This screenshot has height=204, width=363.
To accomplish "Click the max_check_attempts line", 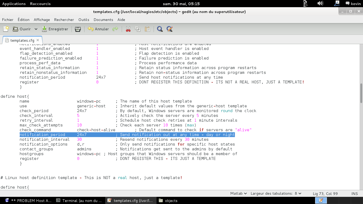I will [x=108, y=125].
